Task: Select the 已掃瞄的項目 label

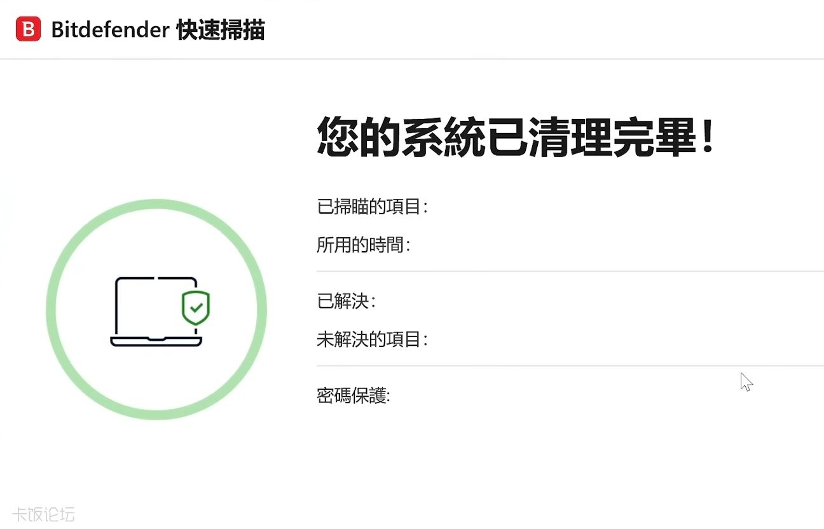Action: [x=372, y=207]
